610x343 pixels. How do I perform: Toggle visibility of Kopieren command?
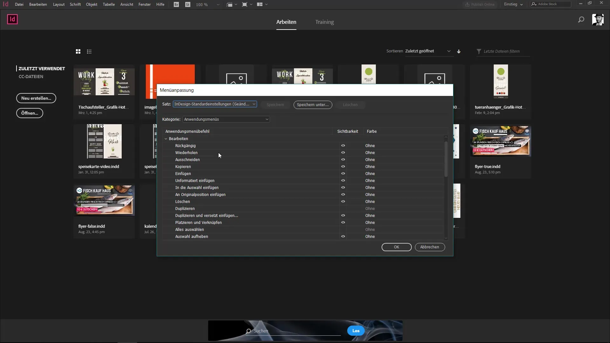343,167
